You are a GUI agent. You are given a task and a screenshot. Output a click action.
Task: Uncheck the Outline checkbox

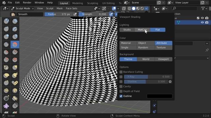121,96
